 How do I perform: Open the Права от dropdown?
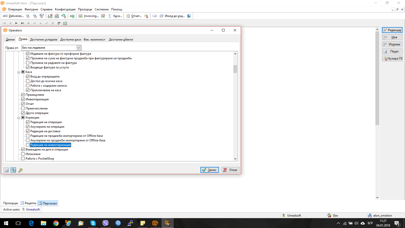(x=79, y=48)
